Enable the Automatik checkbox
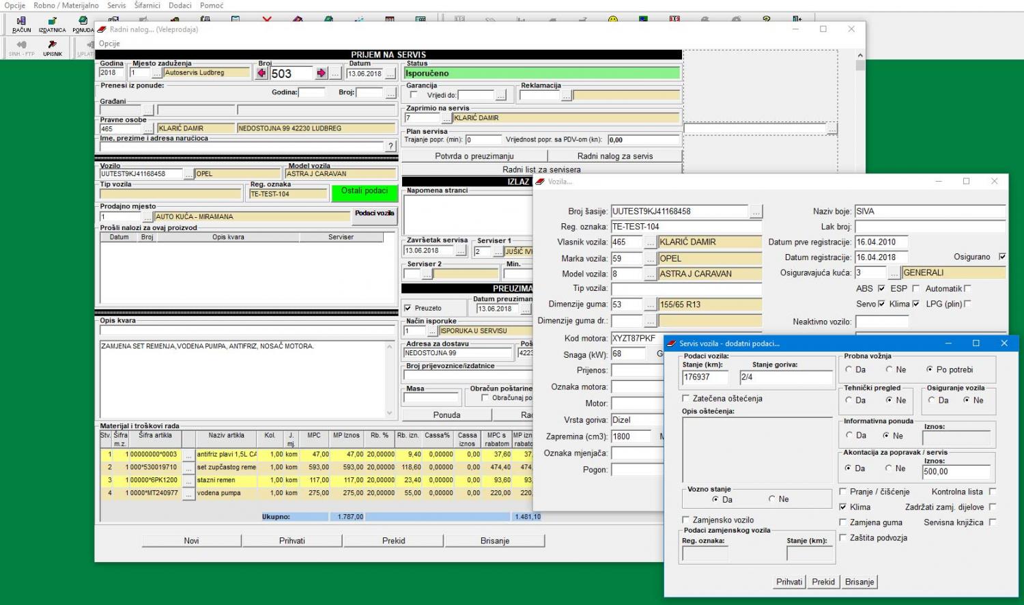This screenshot has height=605, width=1024. 967,289
